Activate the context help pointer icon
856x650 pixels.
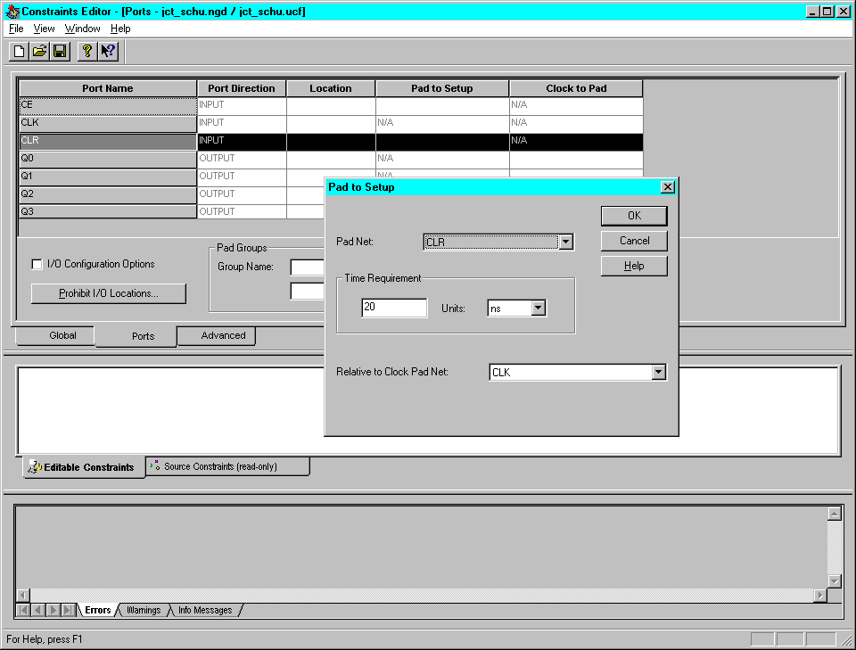point(108,52)
